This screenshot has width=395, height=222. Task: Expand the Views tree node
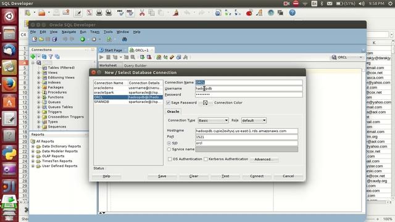(38, 73)
